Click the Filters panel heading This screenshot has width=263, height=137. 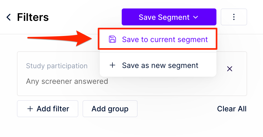[x=33, y=17]
